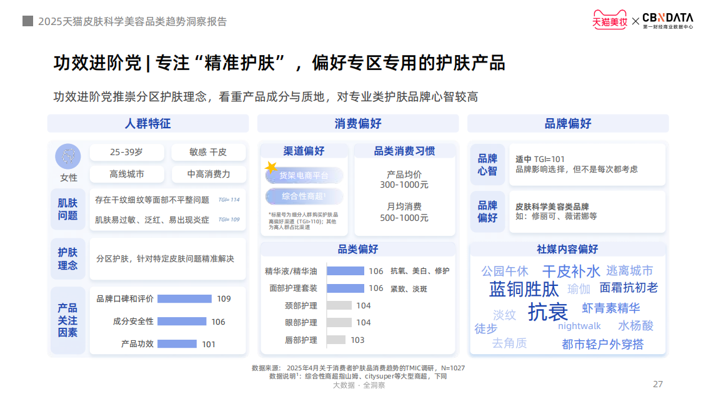716x401 pixels.
Task: Click the 天猫美妆 logo
Action: click(609, 20)
